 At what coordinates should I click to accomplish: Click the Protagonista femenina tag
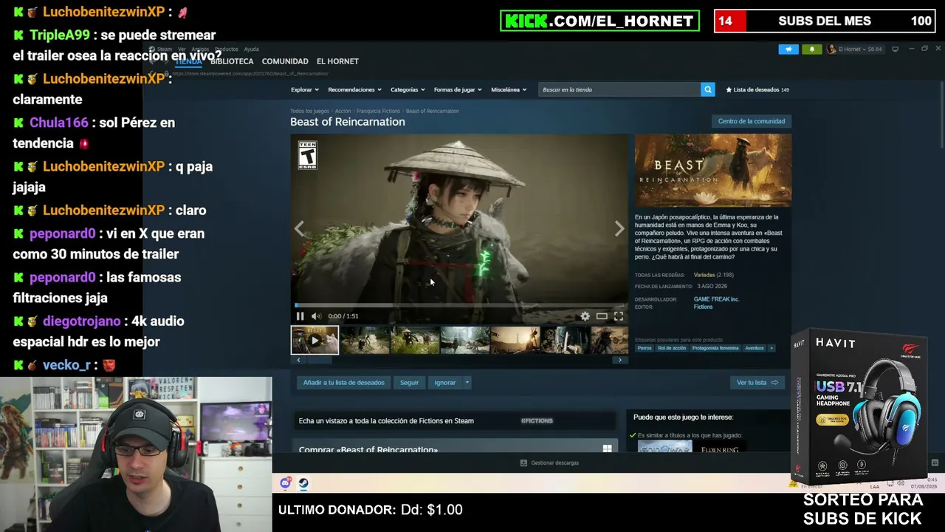[x=715, y=348]
